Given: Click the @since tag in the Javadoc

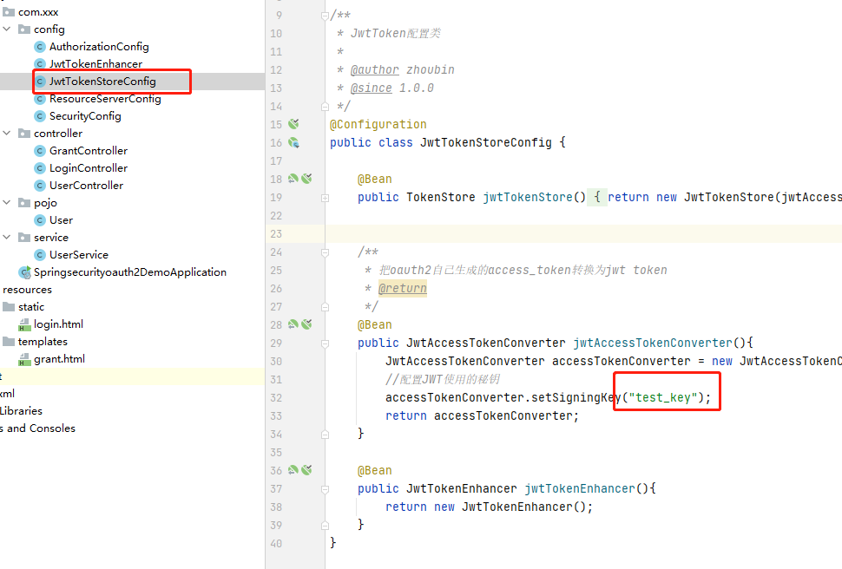Looking at the screenshot, I should pos(371,88).
